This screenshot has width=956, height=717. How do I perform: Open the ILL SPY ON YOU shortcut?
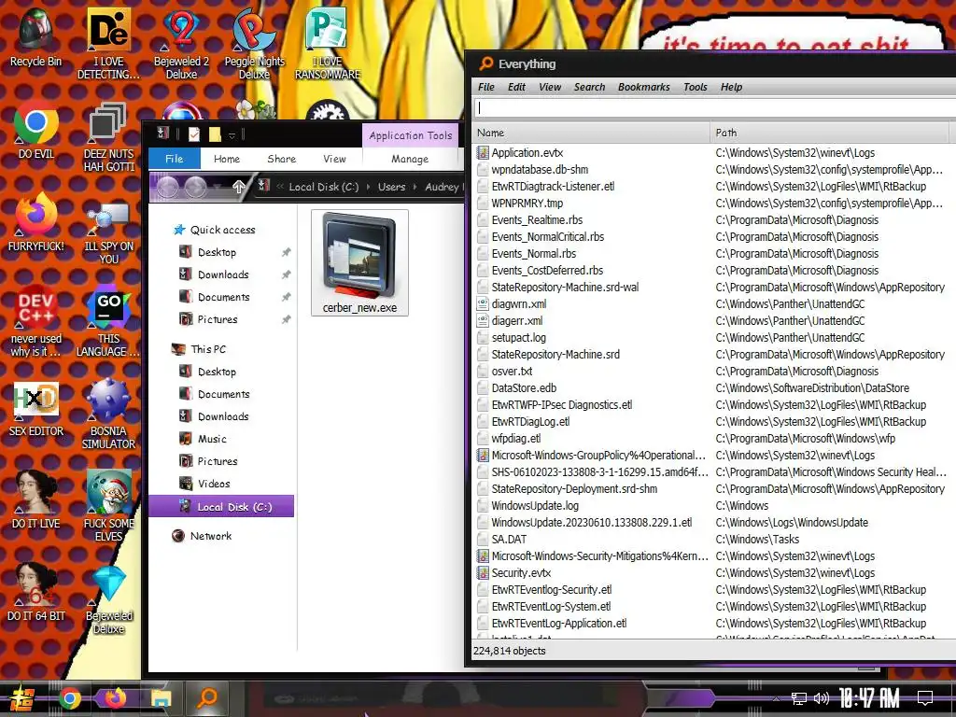108,231
